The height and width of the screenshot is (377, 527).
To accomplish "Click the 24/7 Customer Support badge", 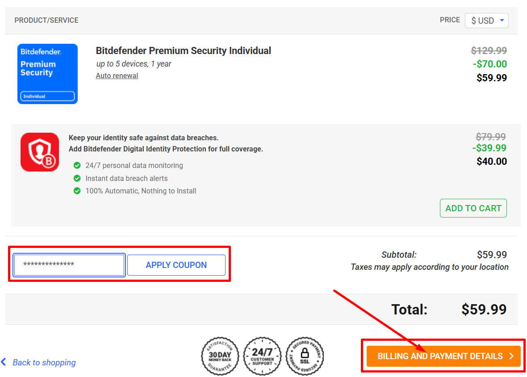I will tap(262, 356).
